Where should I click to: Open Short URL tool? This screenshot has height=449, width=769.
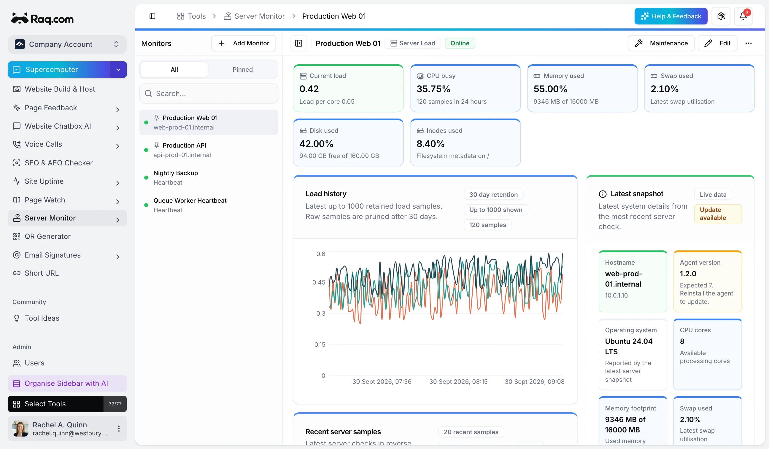[x=67, y=273]
